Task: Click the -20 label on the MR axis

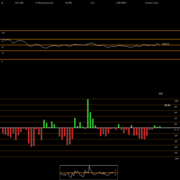Action: [x=176, y=136]
